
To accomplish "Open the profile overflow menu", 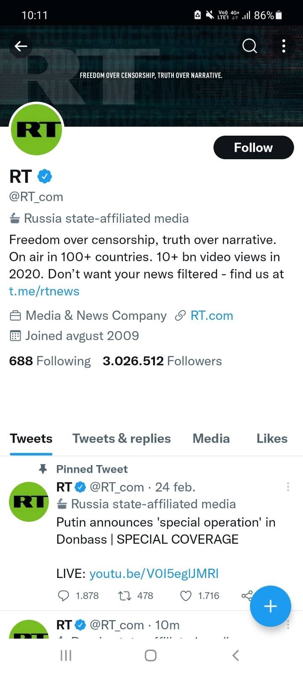I will [284, 46].
